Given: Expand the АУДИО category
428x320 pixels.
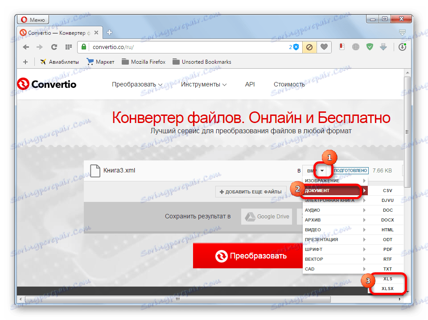Looking at the screenshot, I should click(335, 210).
